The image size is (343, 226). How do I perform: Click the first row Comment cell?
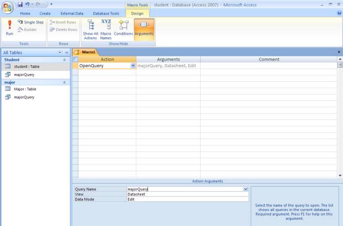coord(269,66)
